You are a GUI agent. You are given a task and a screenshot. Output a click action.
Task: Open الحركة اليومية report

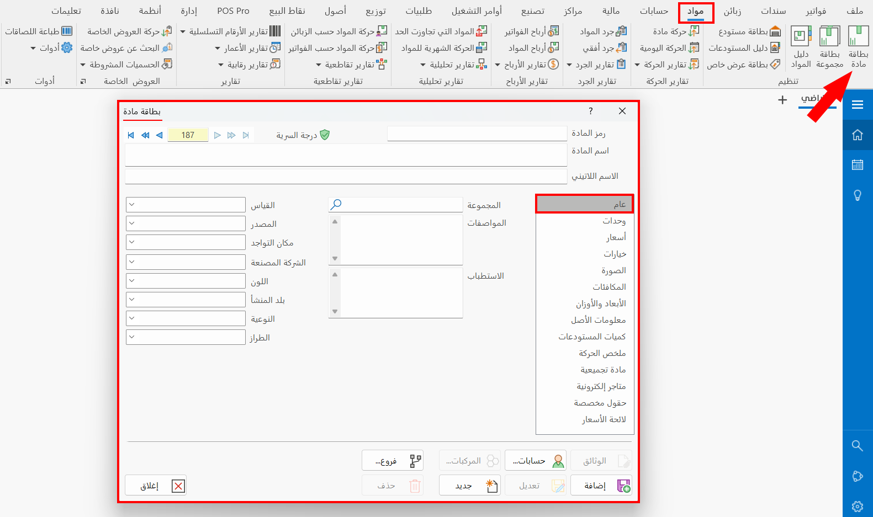[669, 48]
